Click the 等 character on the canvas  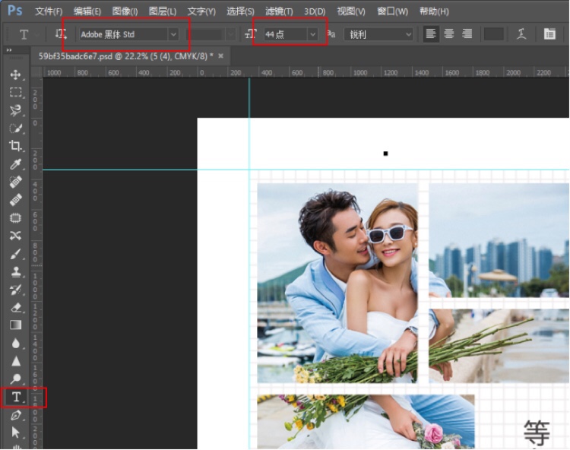pyautogui.click(x=537, y=433)
